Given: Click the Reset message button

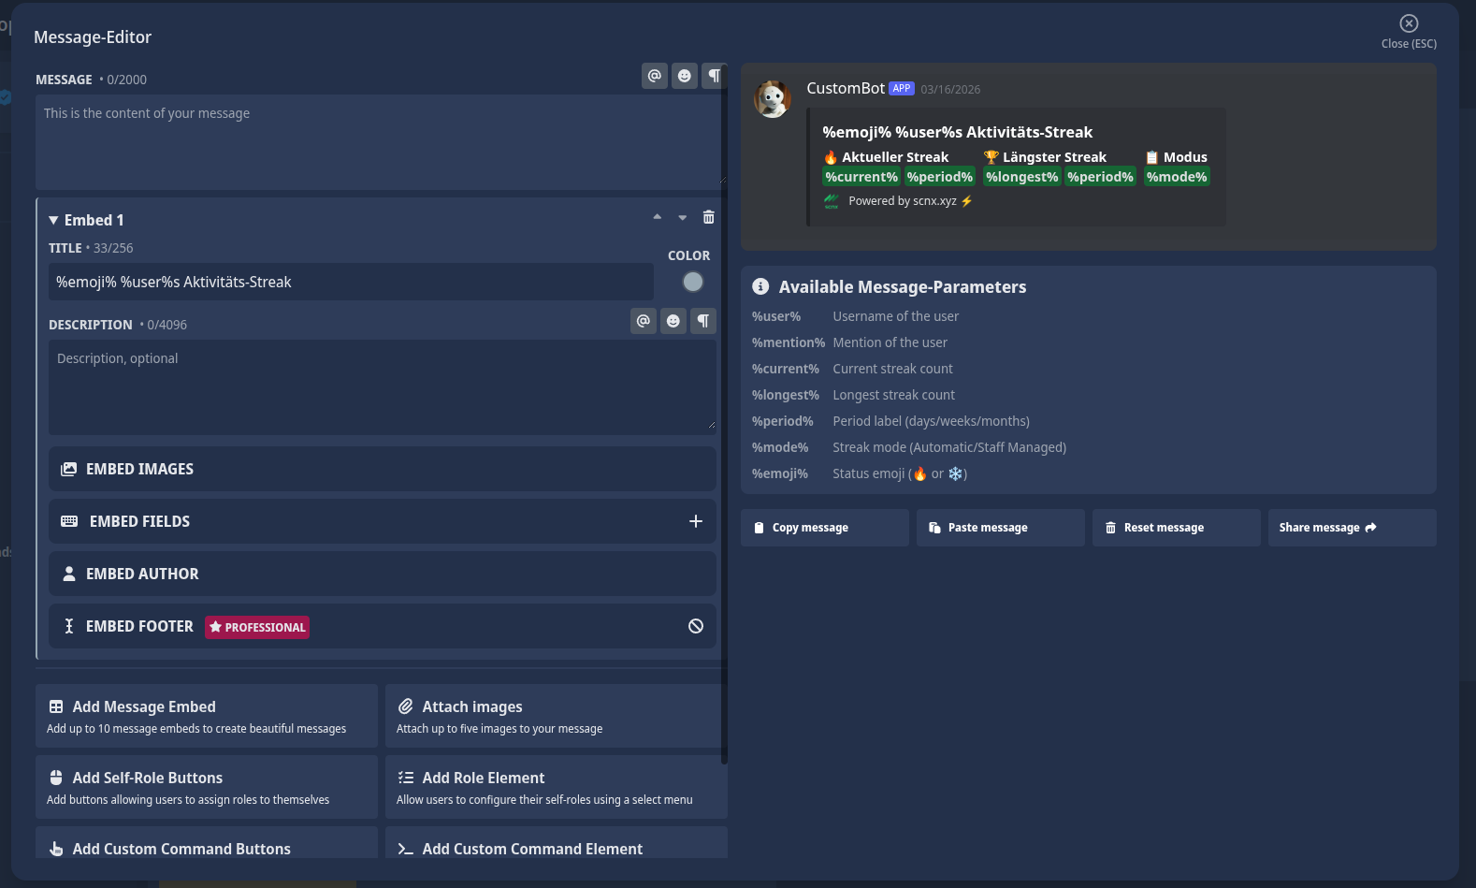Looking at the screenshot, I should (x=1176, y=528).
